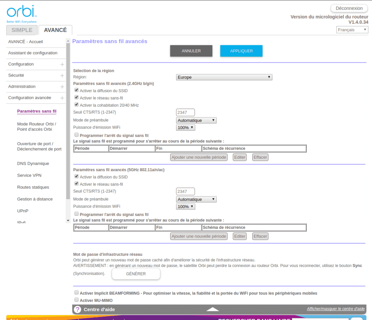Image resolution: width=372 pixels, height=320 pixels.
Task: Click sidebar scrollbar up arrow
Action: pos(68,41)
